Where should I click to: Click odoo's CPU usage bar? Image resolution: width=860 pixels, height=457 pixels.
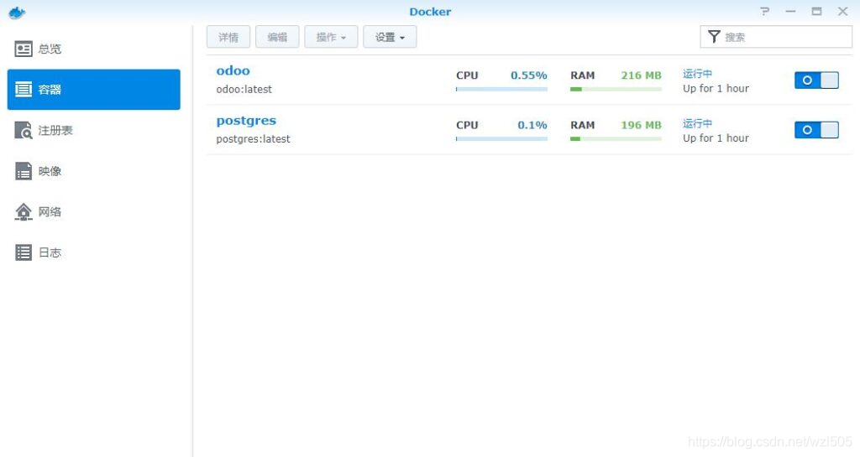501,89
